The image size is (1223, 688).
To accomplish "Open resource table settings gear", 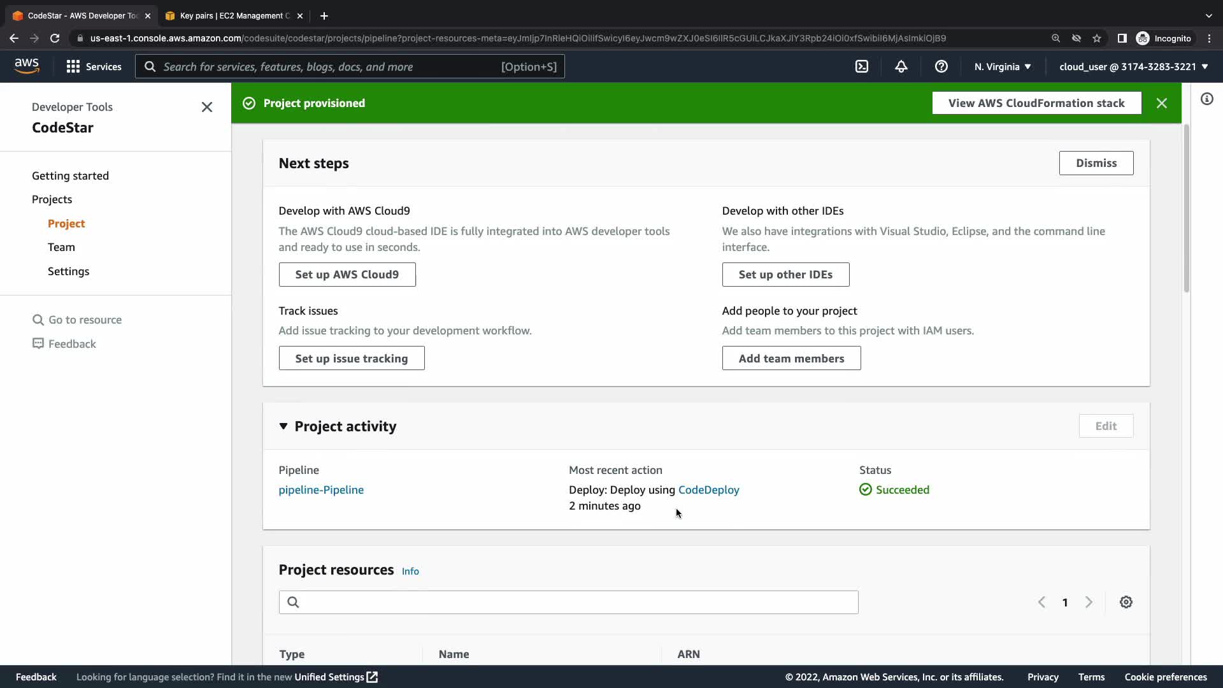I will pos(1126,602).
